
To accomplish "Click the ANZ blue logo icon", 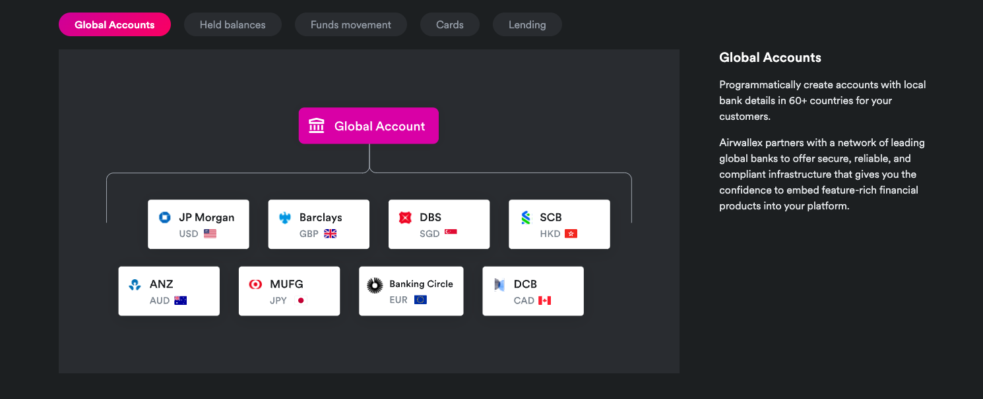I will tap(135, 284).
